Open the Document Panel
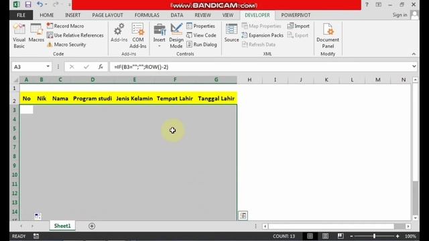Viewport: 429px width, 241px height. coord(328,35)
